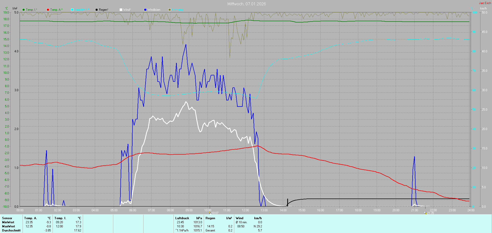Click the 'Regen' table column header

click(210, 218)
